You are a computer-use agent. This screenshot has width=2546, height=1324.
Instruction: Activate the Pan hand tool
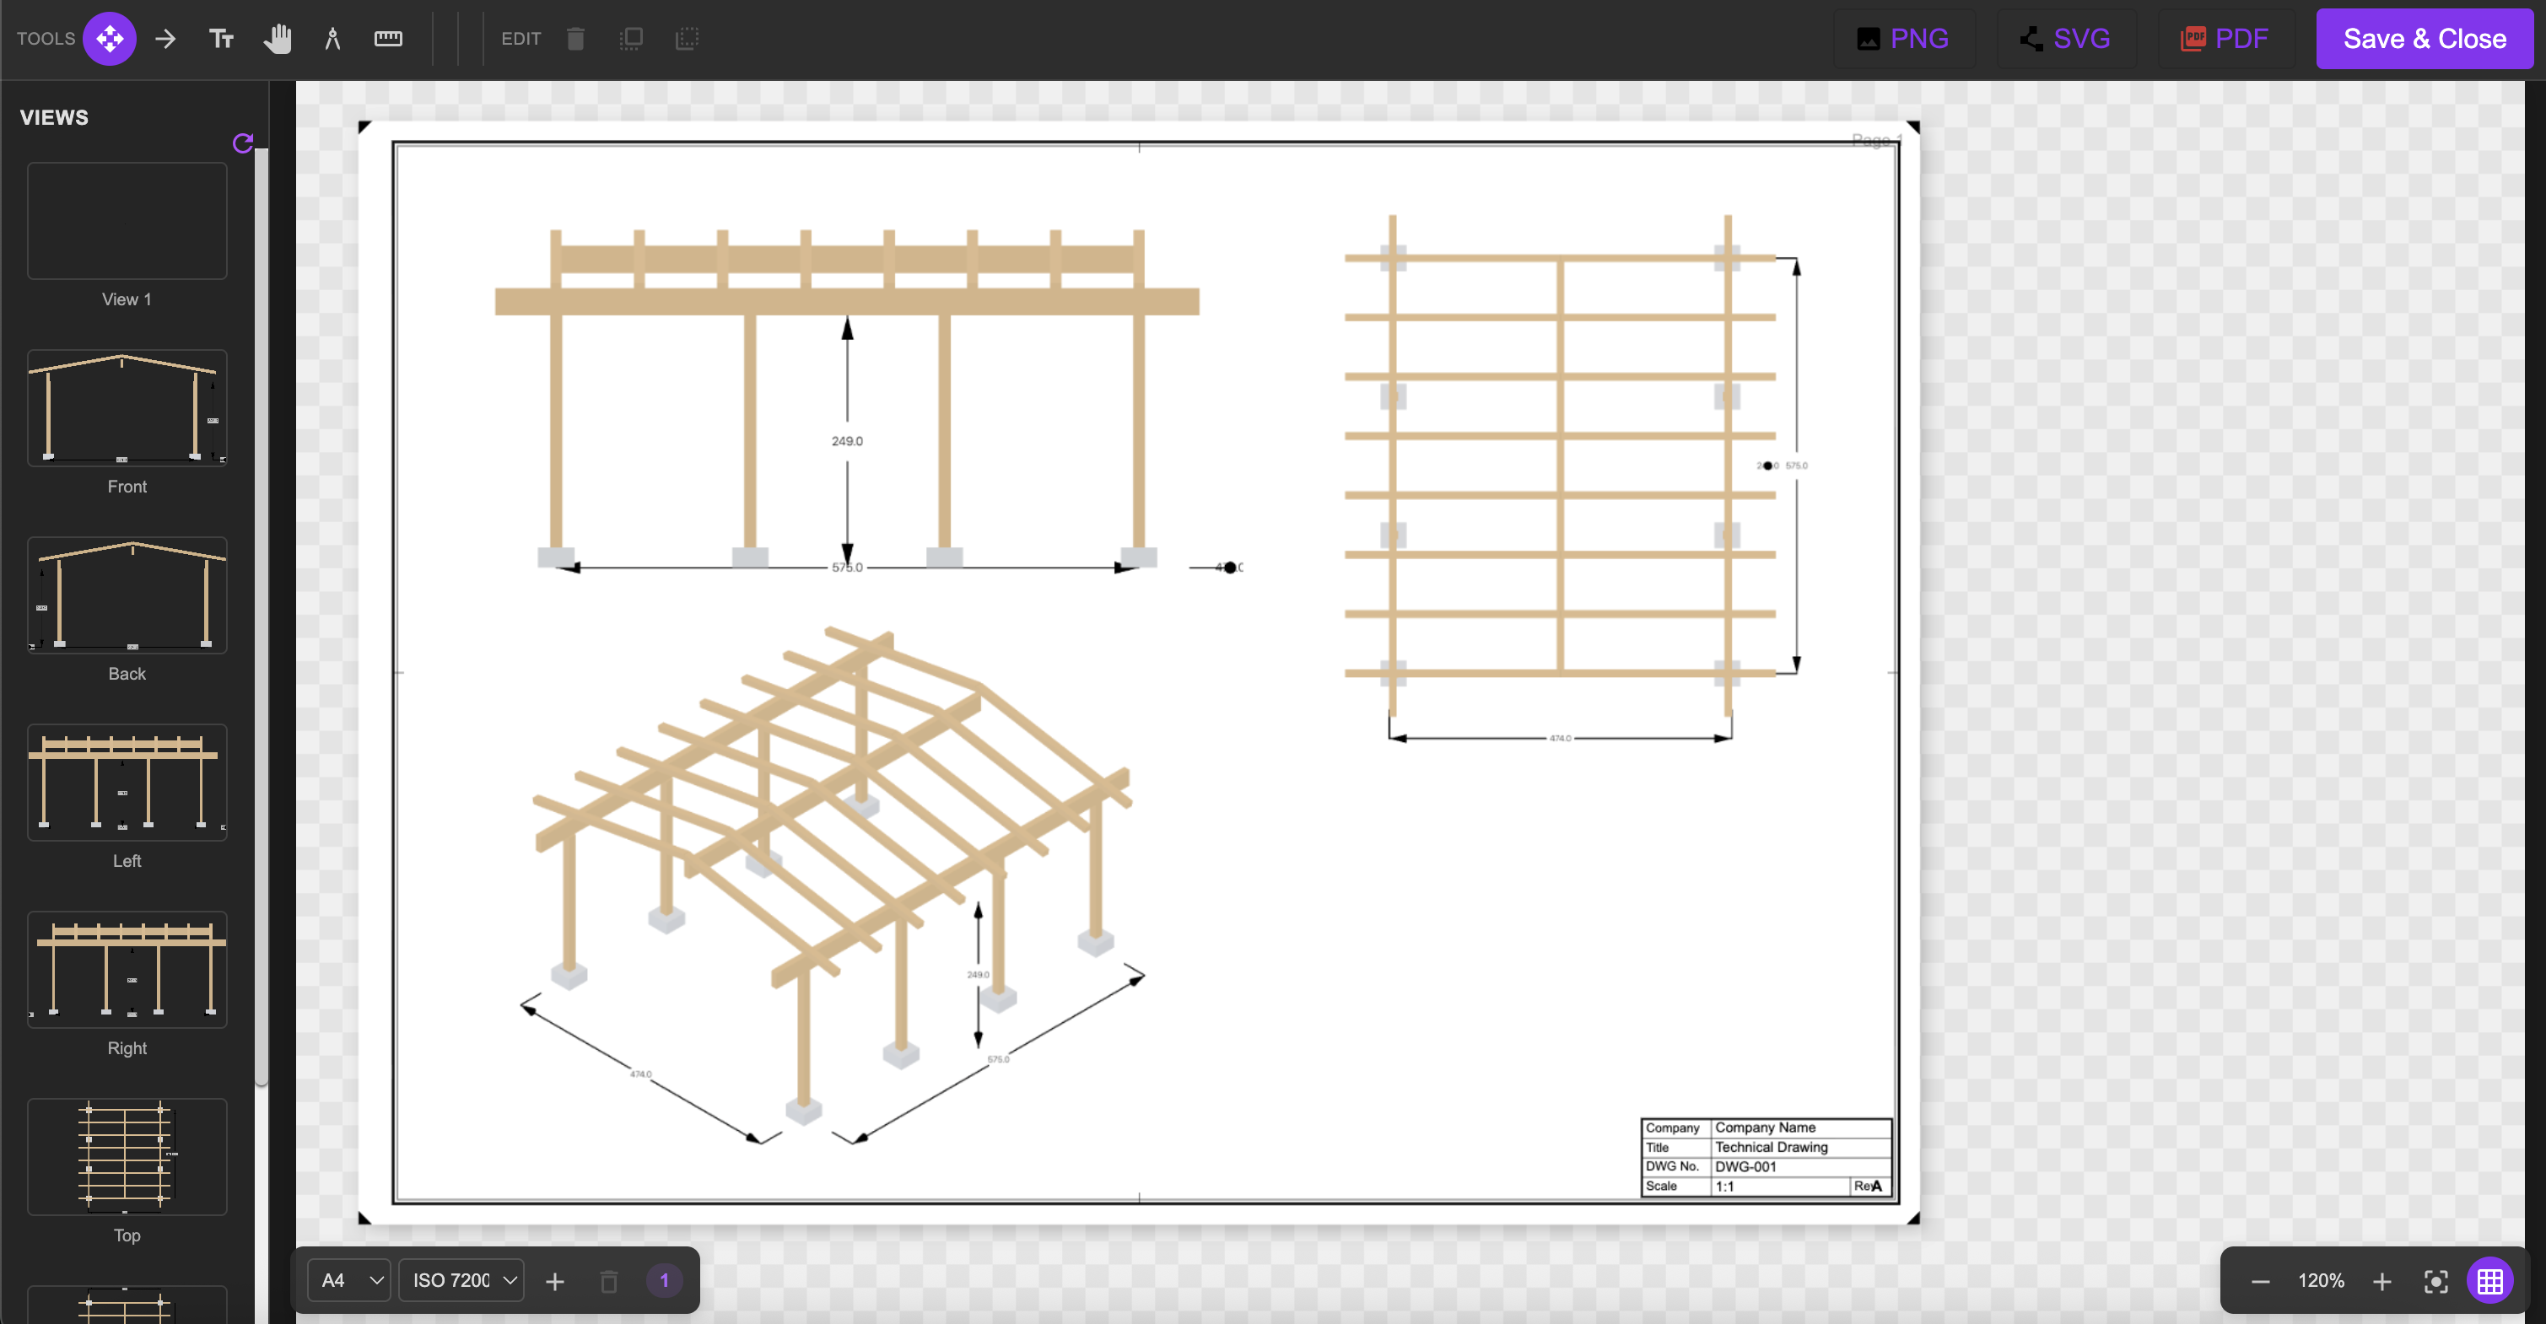point(278,39)
